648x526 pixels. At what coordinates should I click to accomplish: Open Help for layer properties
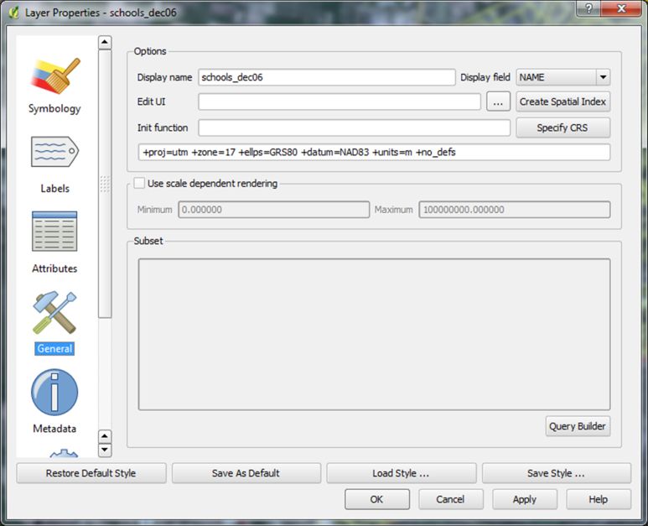point(599,499)
